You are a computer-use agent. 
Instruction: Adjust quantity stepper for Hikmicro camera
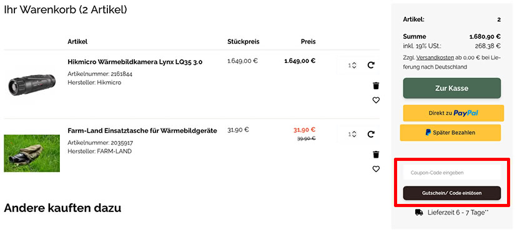pos(354,65)
